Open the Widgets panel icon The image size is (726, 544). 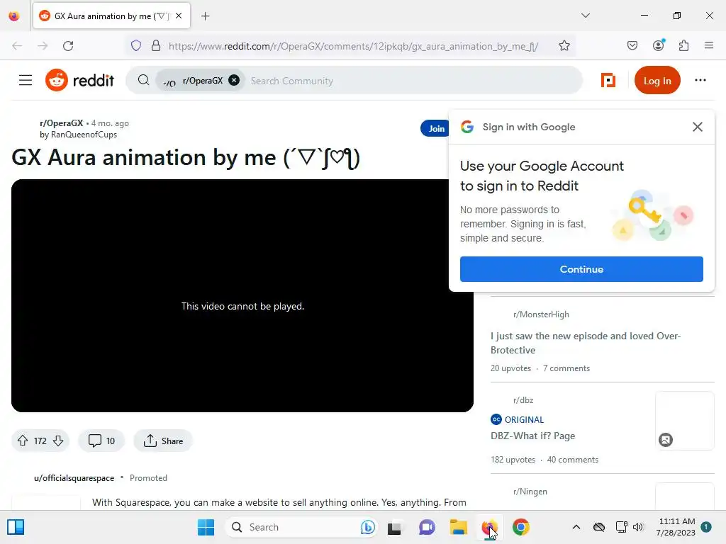[16, 527]
